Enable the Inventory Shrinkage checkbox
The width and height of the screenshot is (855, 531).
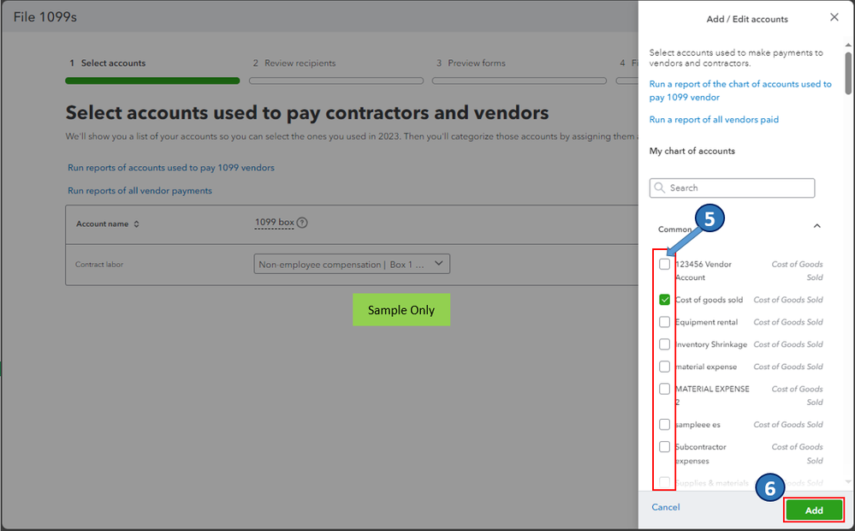click(665, 344)
